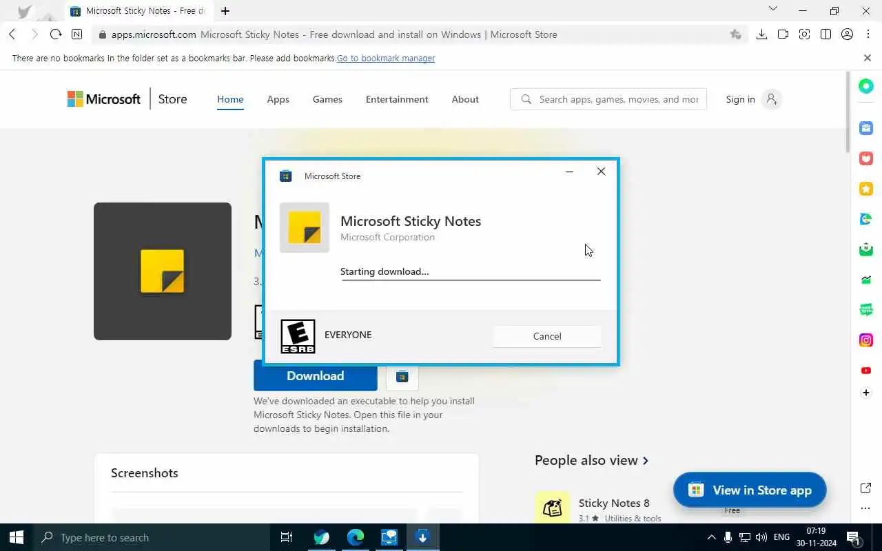This screenshot has width=882, height=551.
Task: Click the ENG language indicator
Action: point(781,537)
